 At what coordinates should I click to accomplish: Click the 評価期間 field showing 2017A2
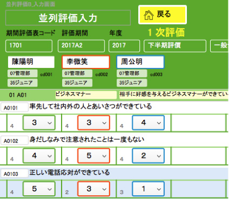[x=81, y=46]
